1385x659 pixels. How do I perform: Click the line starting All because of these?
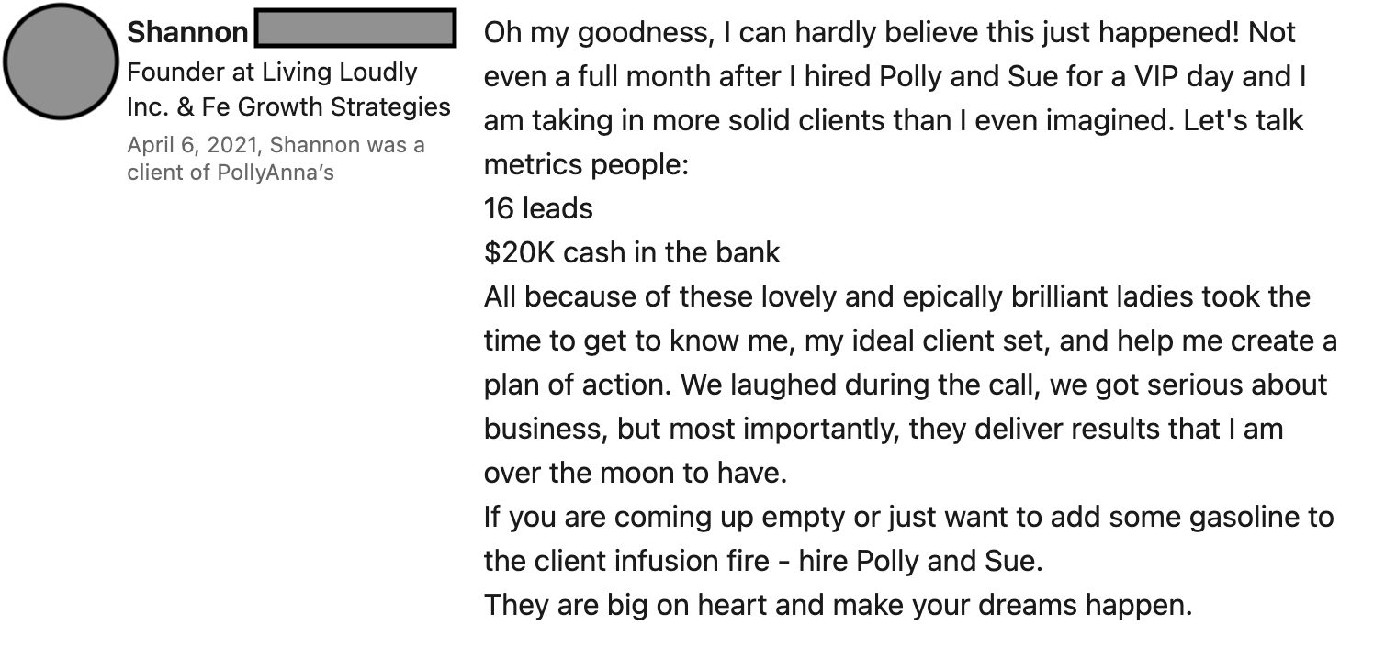pyautogui.click(x=897, y=296)
